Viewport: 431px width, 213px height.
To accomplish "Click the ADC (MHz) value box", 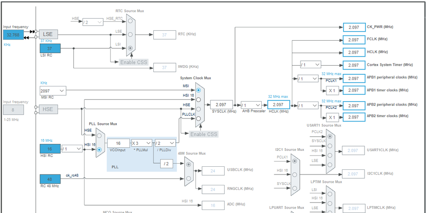I will pos(213,205).
